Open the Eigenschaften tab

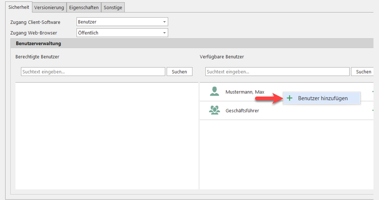tap(84, 7)
